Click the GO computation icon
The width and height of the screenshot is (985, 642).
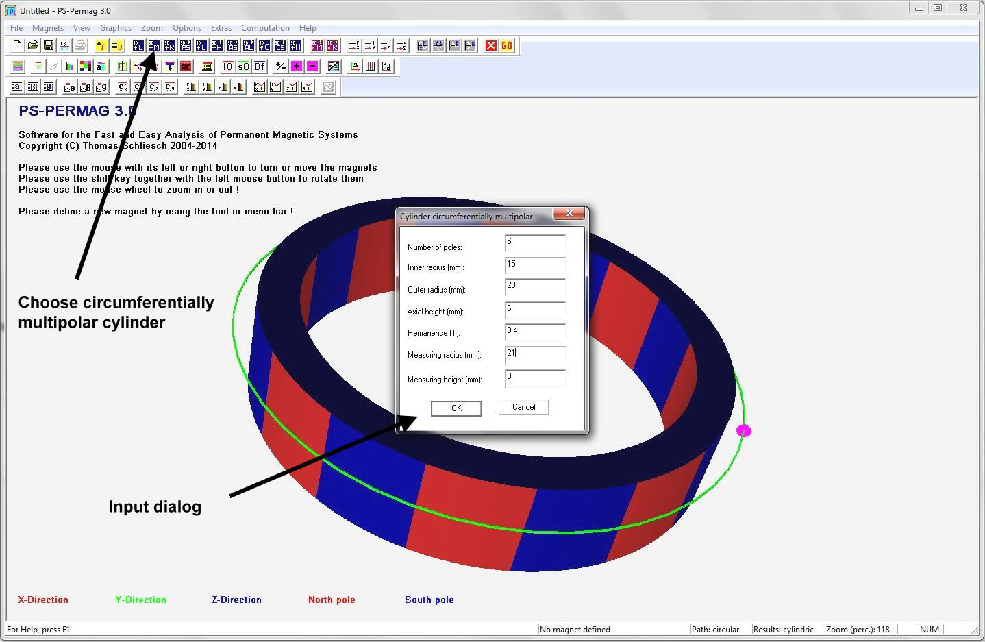point(507,46)
